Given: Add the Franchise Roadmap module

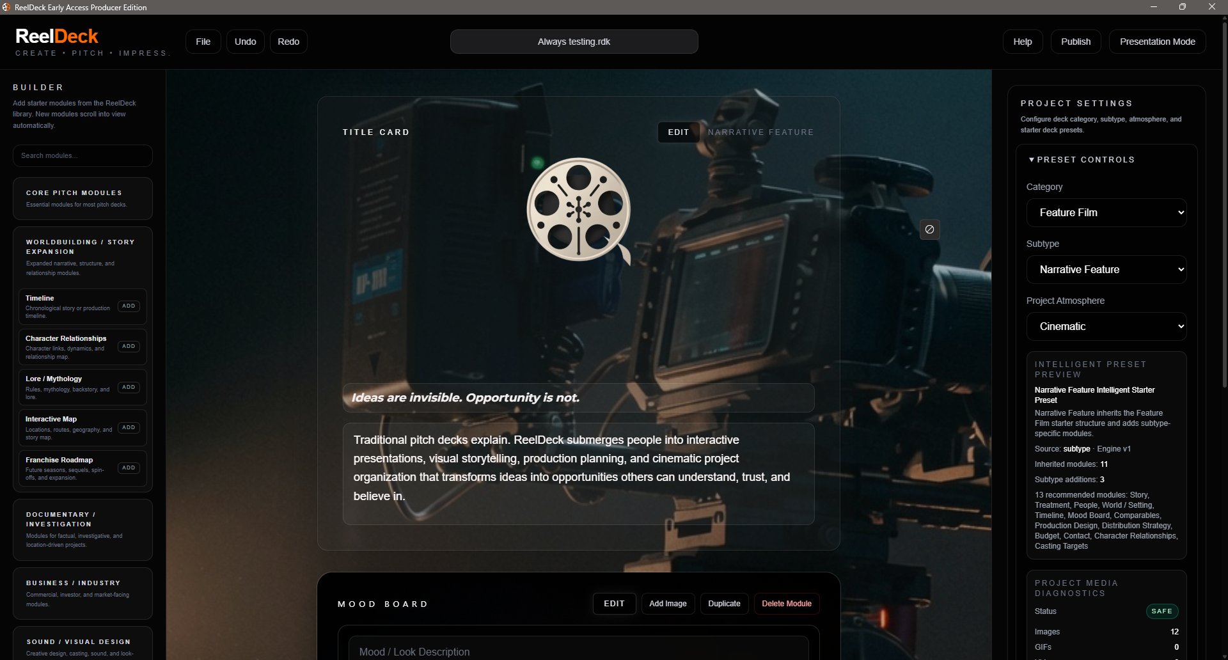Looking at the screenshot, I should pos(129,468).
